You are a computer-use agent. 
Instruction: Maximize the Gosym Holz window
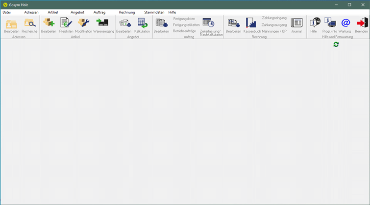point(349,5)
